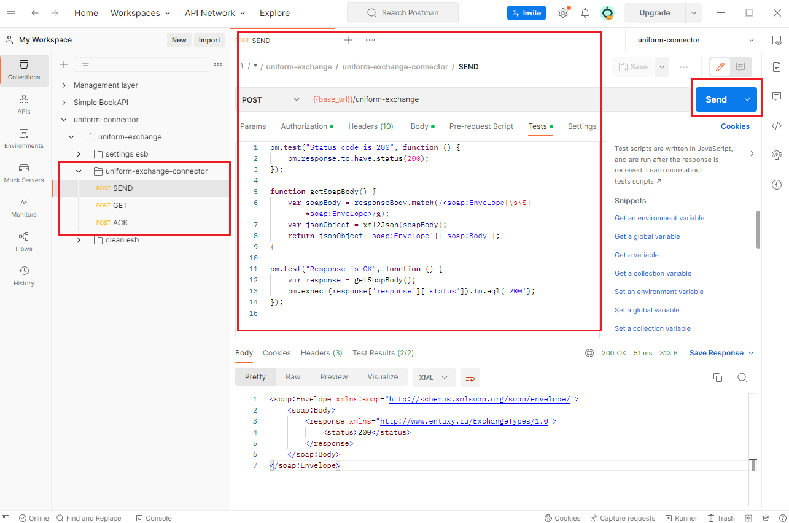
Task: Open History in the sidebar
Action: click(24, 277)
